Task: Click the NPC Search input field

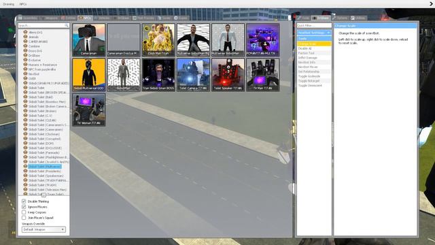Action: pyautogui.click(x=43, y=25)
